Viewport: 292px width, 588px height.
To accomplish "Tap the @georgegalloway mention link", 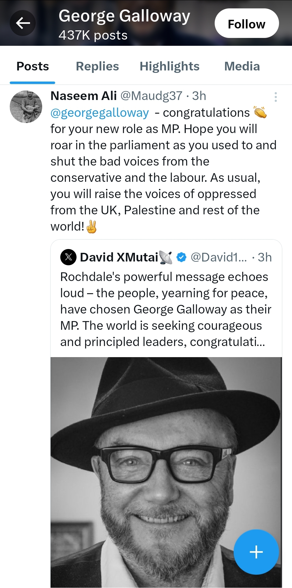I will [99, 113].
